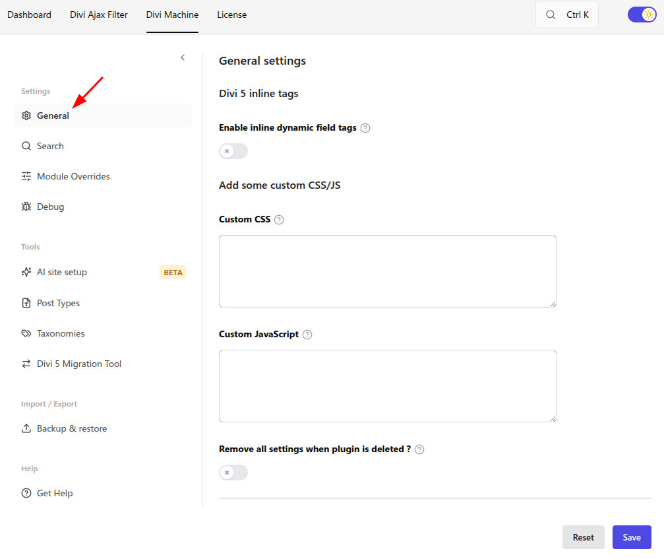Image resolution: width=664 pixels, height=559 pixels.
Task: Click the Taxonomies tags icon
Action: coord(26,333)
